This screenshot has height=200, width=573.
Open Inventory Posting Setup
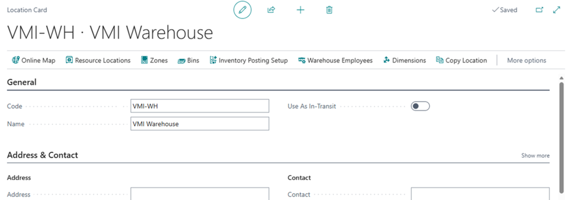point(248,60)
